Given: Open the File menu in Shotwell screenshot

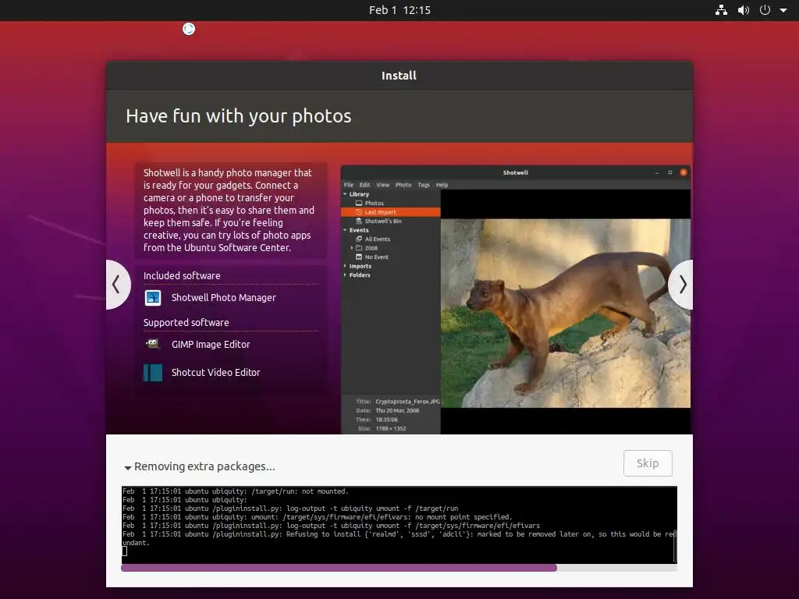Looking at the screenshot, I should [x=349, y=185].
